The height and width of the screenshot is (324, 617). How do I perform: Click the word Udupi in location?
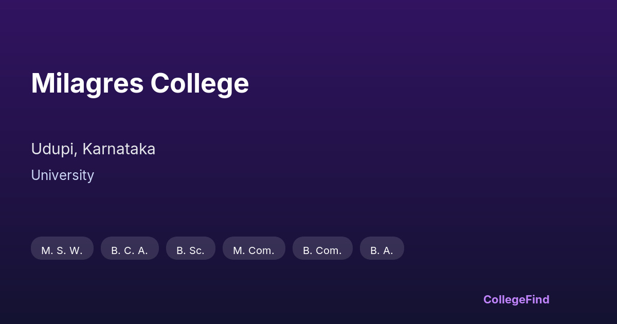pos(53,149)
